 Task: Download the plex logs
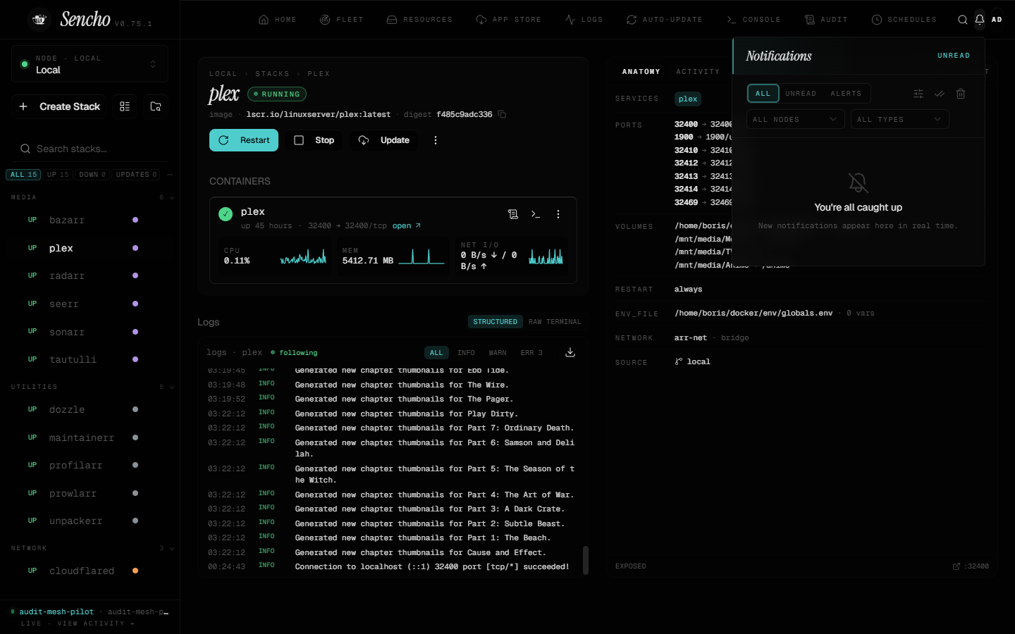[570, 352]
